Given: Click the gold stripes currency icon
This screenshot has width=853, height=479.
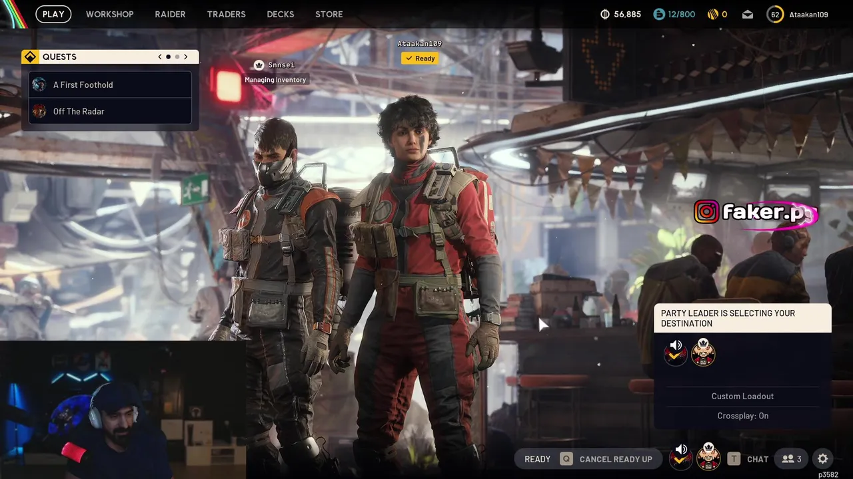Looking at the screenshot, I should [x=712, y=14].
